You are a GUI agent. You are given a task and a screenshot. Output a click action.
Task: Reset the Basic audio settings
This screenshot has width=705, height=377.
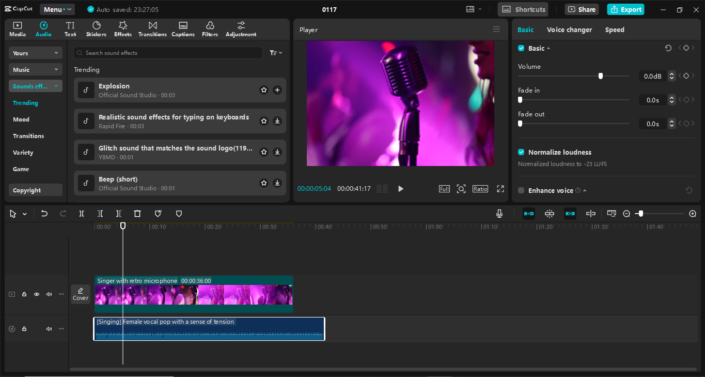click(668, 48)
